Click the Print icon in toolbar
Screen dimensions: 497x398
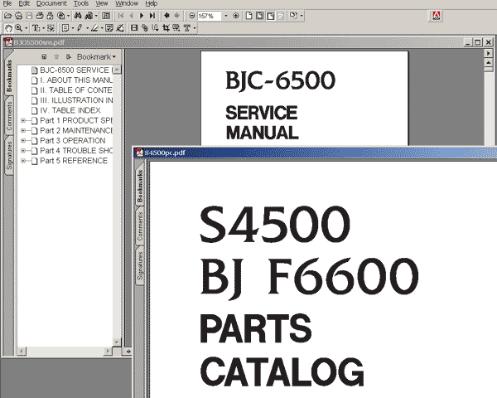40,16
